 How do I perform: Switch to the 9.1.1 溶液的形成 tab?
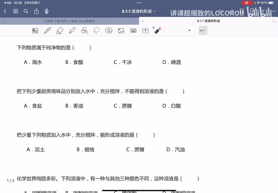coord(209,21)
